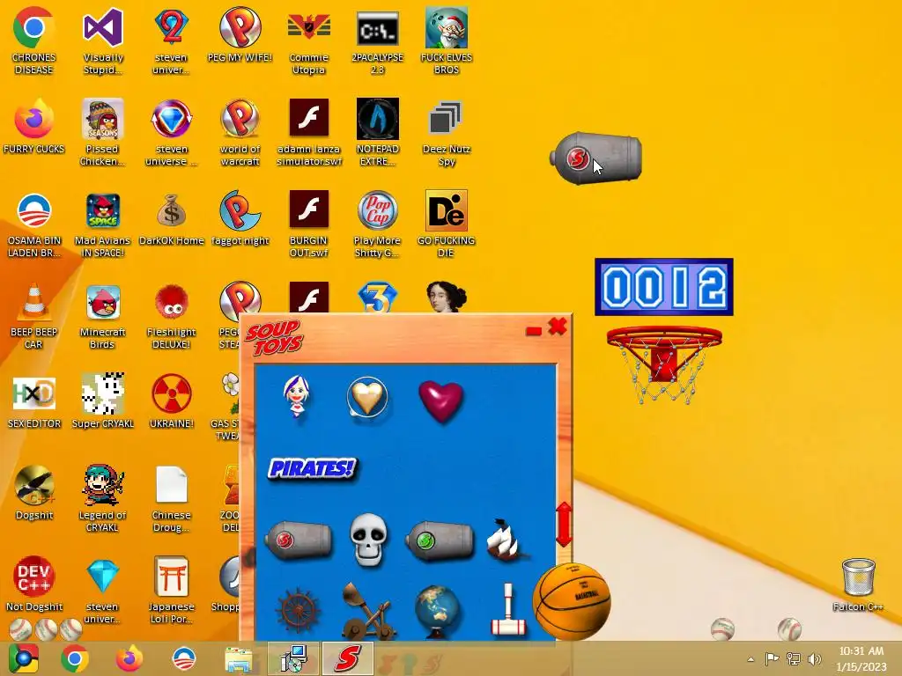Image resolution: width=902 pixels, height=676 pixels.
Task: Open the volume speaker tray icon
Action: point(814,658)
